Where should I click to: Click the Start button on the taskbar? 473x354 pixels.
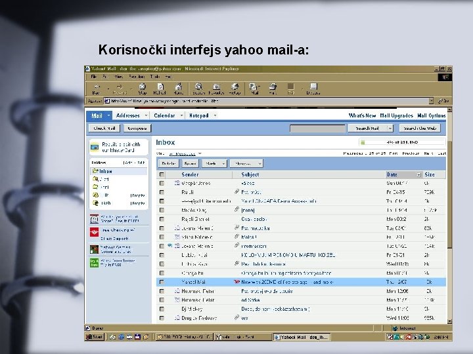(95, 337)
